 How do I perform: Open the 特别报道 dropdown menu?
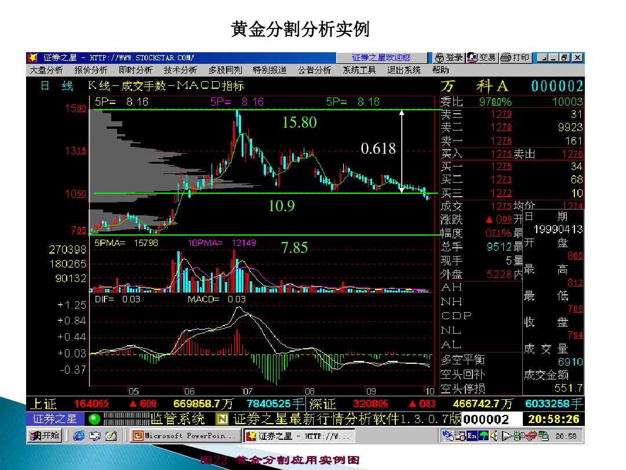point(270,71)
